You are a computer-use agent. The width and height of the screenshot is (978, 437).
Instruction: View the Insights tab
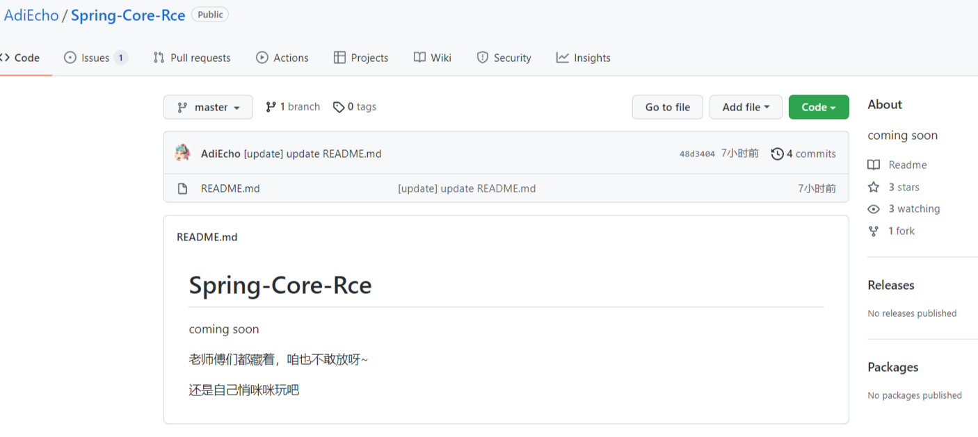pyautogui.click(x=584, y=58)
